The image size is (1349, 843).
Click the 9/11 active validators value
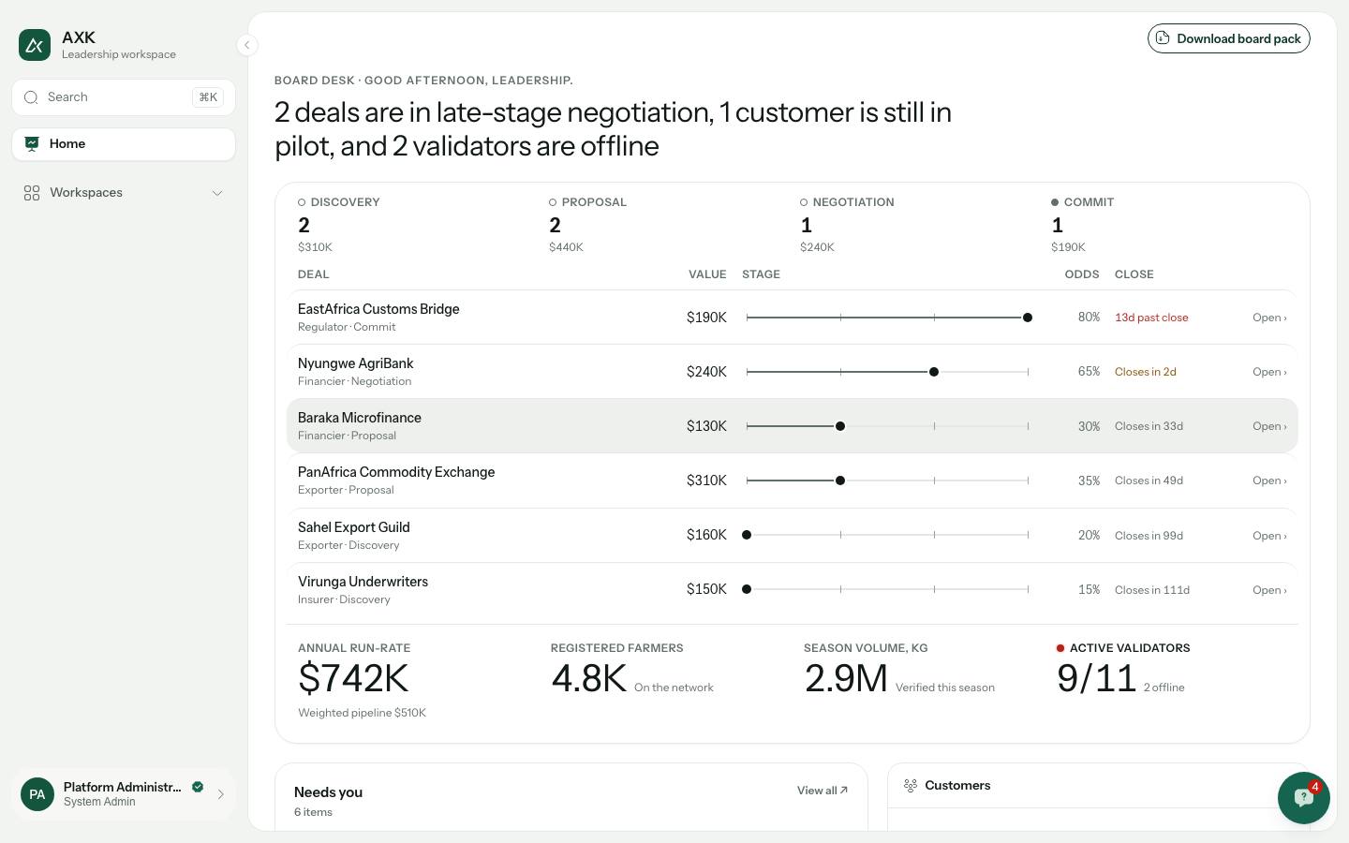click(x=1096, y=678)
